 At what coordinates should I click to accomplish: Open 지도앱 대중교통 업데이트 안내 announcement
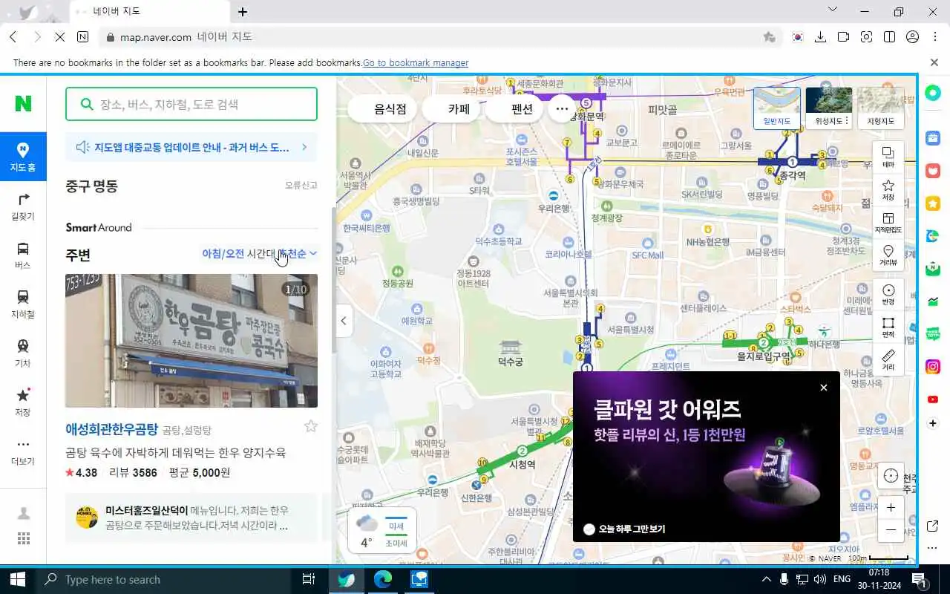click(191, 147)
